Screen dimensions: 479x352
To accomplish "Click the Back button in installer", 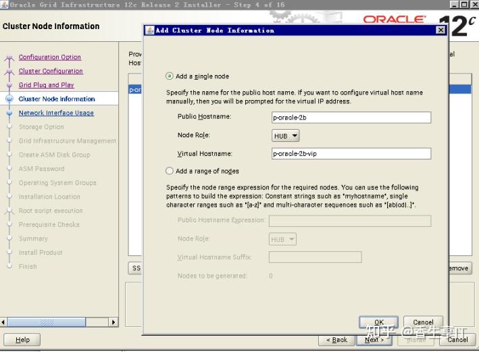I will coord(336,340).
